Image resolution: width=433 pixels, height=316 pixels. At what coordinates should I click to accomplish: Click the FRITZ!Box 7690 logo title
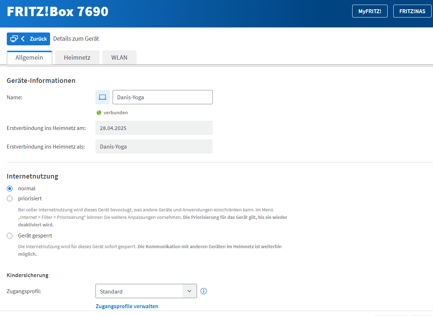(58, 11)
